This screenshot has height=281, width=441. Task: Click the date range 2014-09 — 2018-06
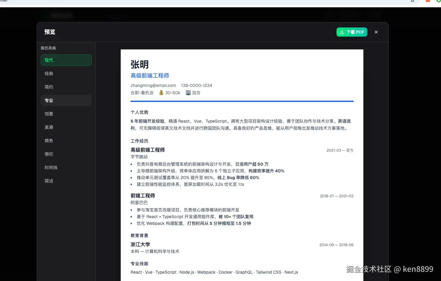[x=336, y=245]
